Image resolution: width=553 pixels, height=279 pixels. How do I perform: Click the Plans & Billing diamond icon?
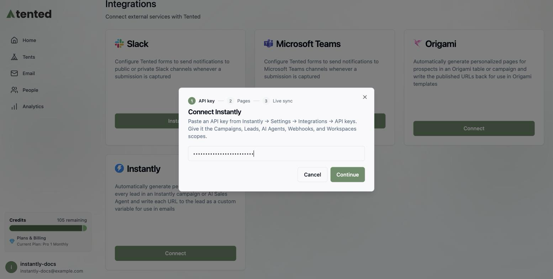point(12,241)
